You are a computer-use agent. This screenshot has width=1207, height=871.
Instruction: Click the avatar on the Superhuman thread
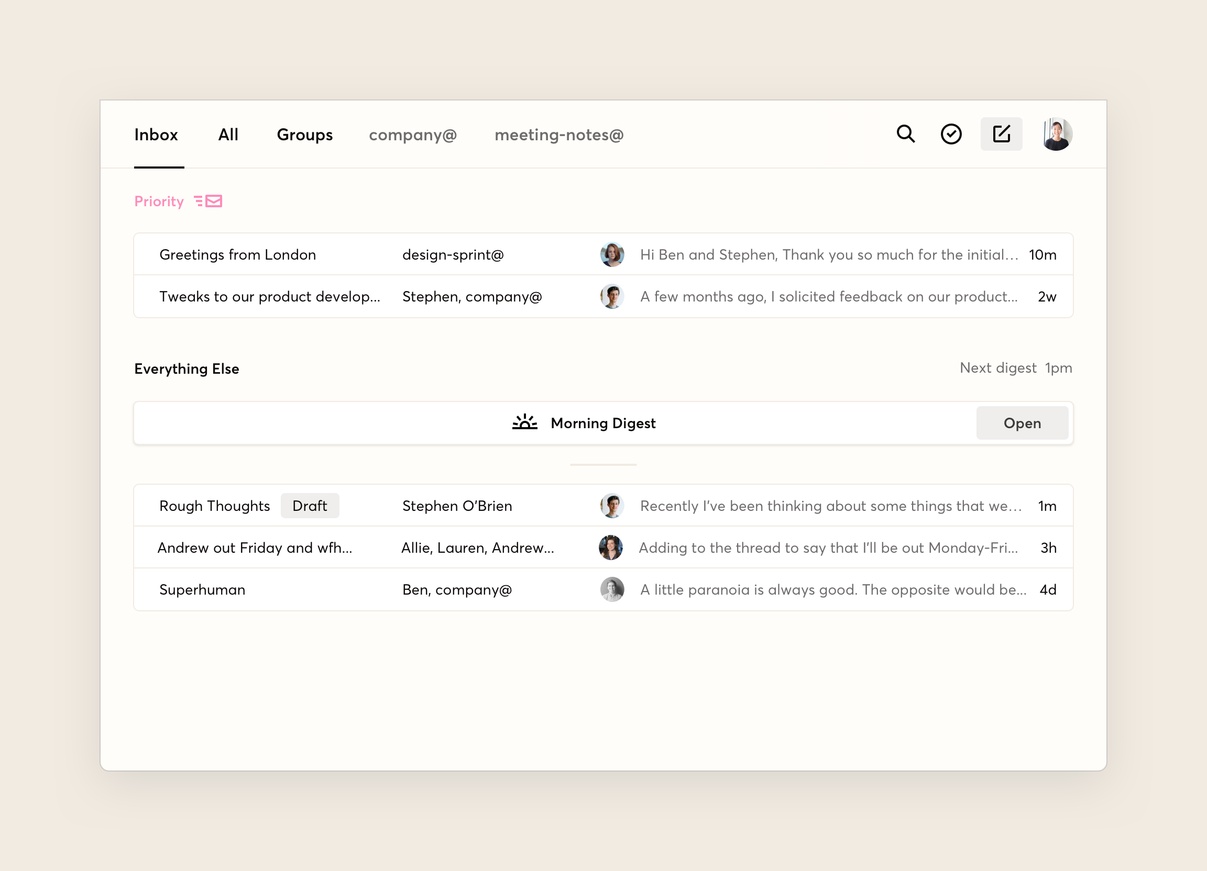click(612, 589)
